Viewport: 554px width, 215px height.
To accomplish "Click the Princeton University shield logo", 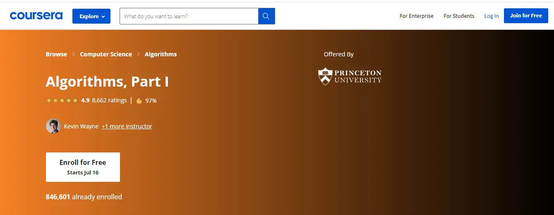I will 325,77.
